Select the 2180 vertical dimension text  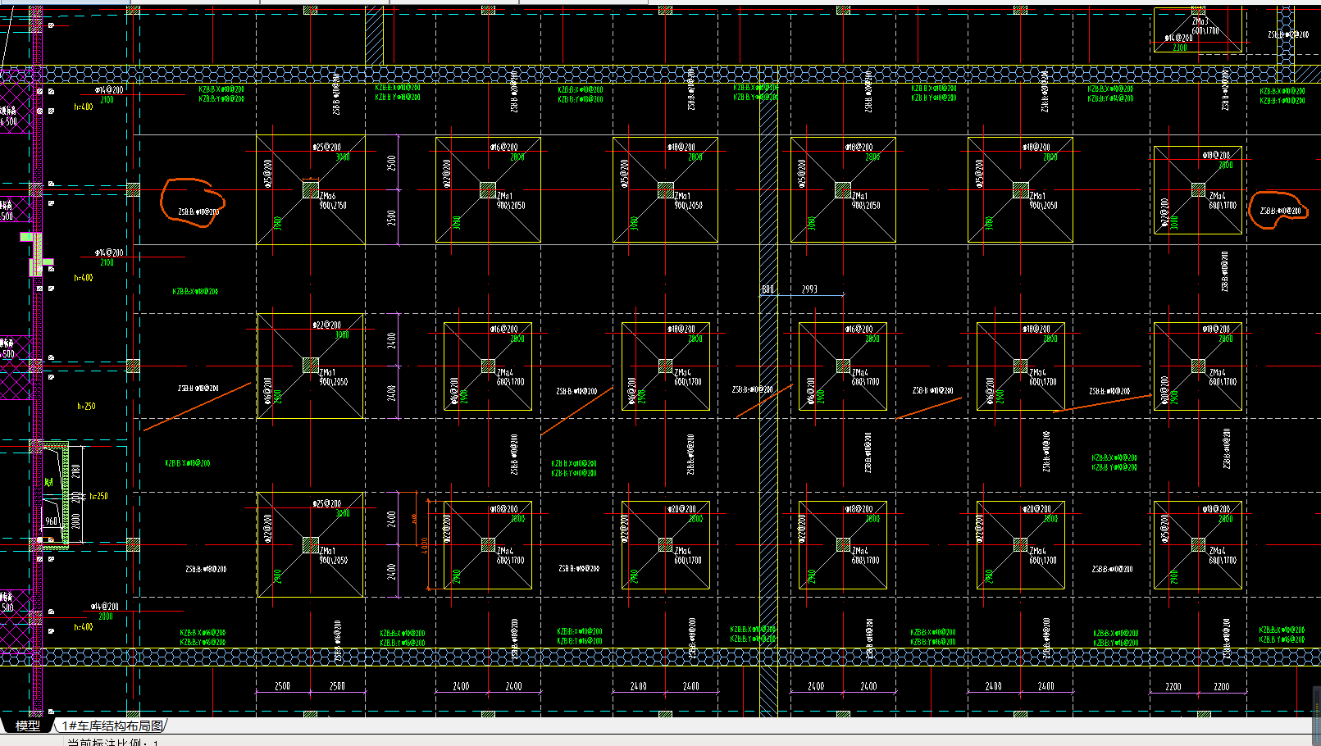click(76, 472)
